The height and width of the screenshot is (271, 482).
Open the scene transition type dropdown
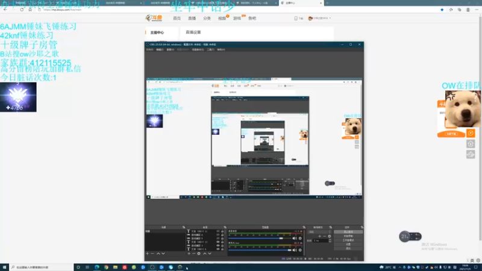pyautogui.click(x=319, y=232)
